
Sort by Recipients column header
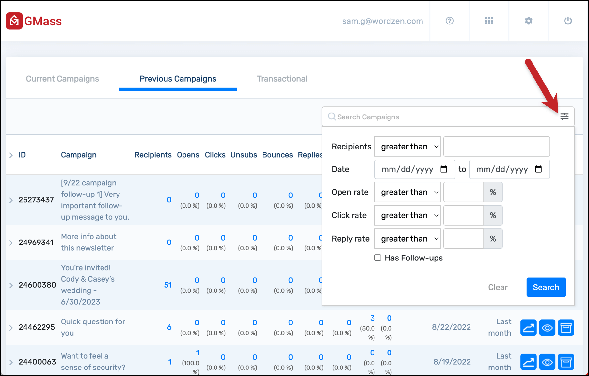coord(153,155)
